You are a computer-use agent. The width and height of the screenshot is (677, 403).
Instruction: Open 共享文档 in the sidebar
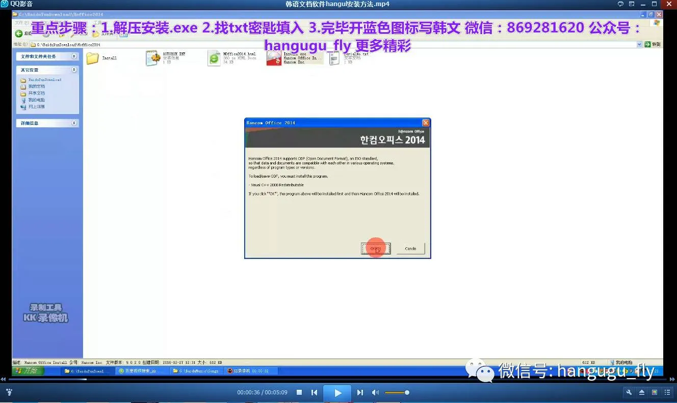(x=36, y=93)
